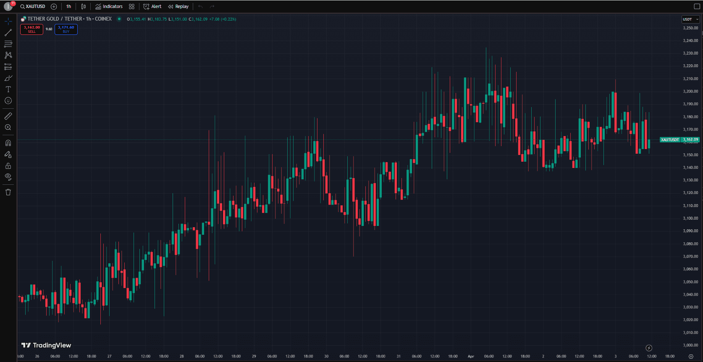703x362 pixels.
Task: Toggle lock all drawing tools
Action: 8,166
